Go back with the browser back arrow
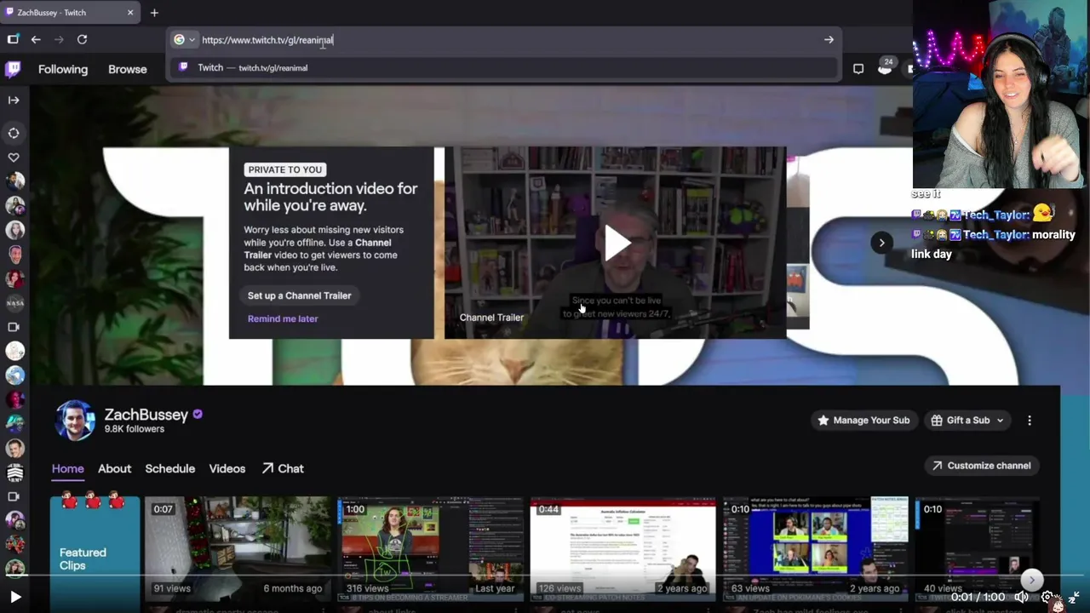 pyautogui.click(x=36, y=39)
